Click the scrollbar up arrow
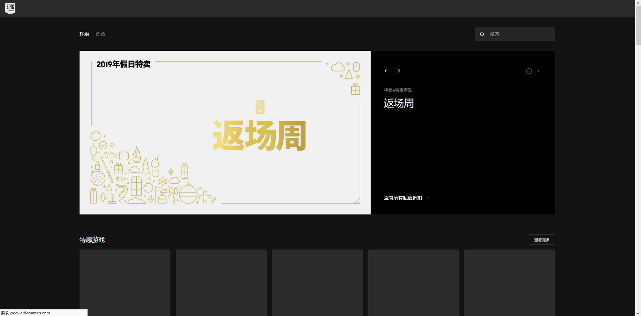This screenshot has width=641, height=316. (x=638, y=2)
